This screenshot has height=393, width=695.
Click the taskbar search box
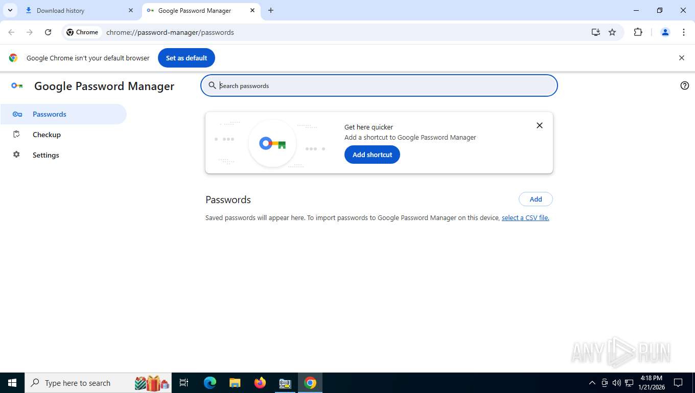click(x=98, y=383)
